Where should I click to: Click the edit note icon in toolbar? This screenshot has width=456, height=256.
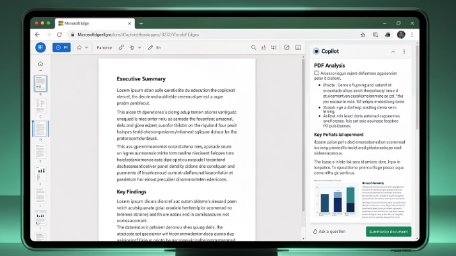(287, 47)
